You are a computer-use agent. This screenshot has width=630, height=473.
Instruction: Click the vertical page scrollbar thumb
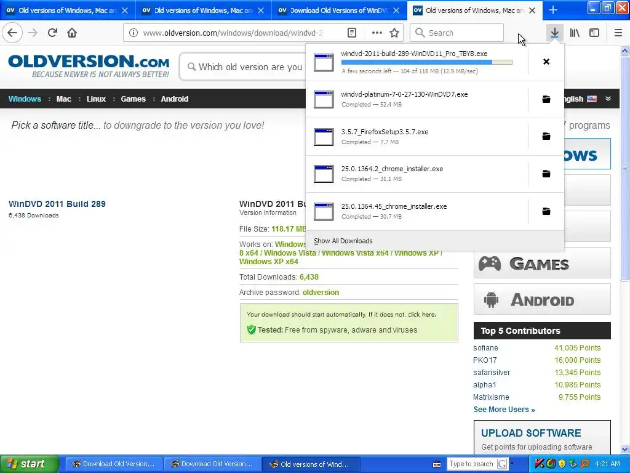tap(625, 168)
